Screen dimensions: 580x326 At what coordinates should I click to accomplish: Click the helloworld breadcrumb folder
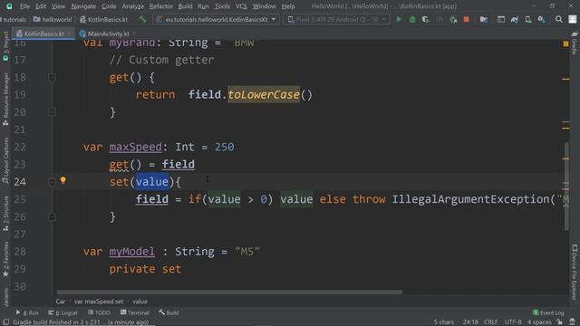click(53, 19)
